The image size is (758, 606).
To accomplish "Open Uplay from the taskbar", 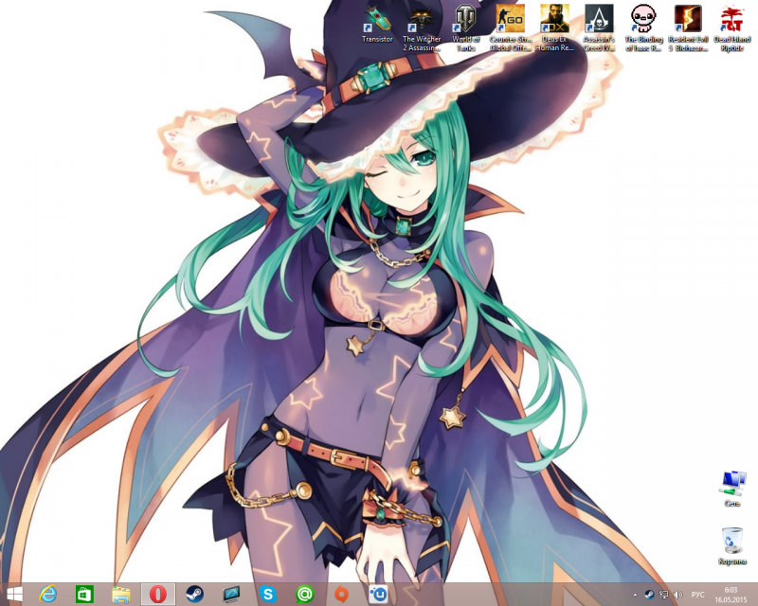I will tap(378, 594).
